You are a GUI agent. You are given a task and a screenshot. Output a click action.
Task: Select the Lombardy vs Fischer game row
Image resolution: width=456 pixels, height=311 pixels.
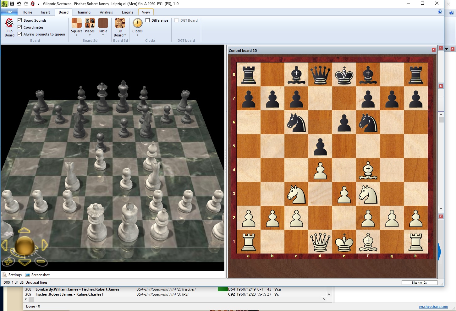(77, 289)
